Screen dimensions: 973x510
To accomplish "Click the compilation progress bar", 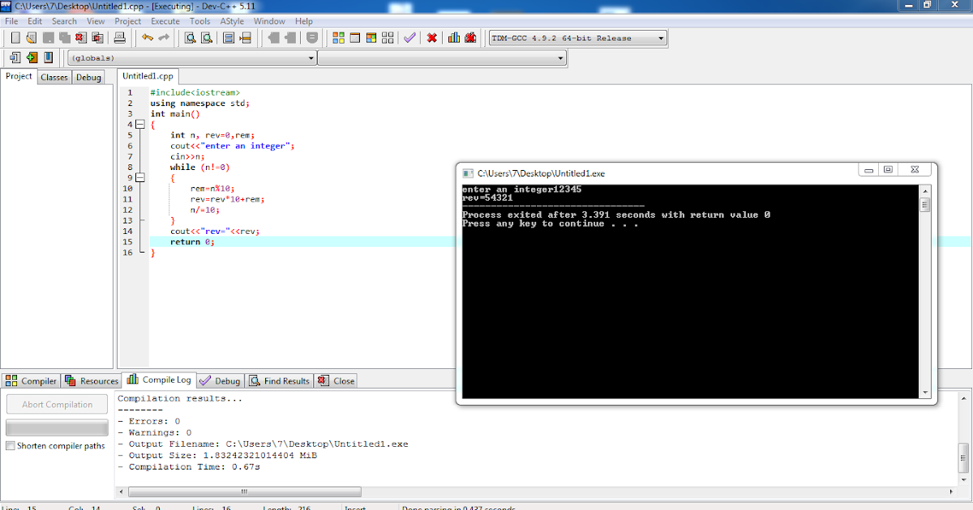I will pos(56,427).
